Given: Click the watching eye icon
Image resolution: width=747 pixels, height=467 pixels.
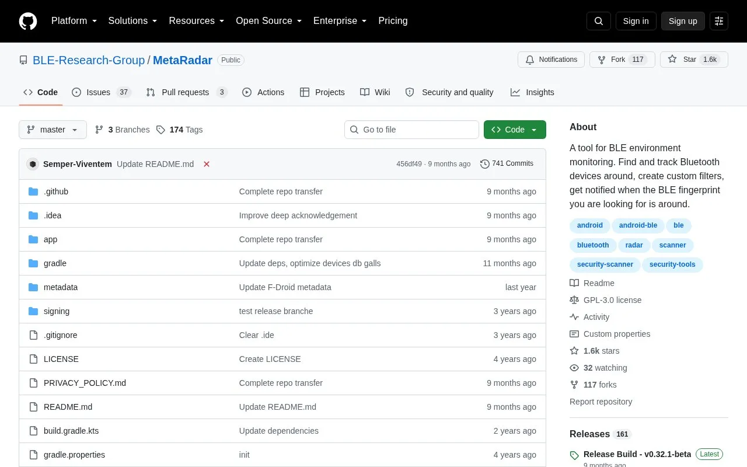Looking at the screenshot, I should click(x=574, y=368).
